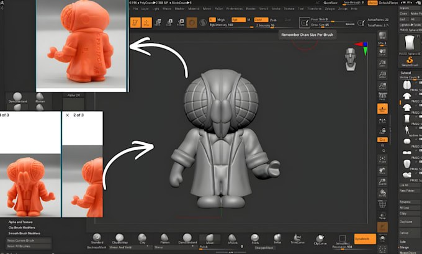Open the Render menu
422x254 pixels.
251,9
